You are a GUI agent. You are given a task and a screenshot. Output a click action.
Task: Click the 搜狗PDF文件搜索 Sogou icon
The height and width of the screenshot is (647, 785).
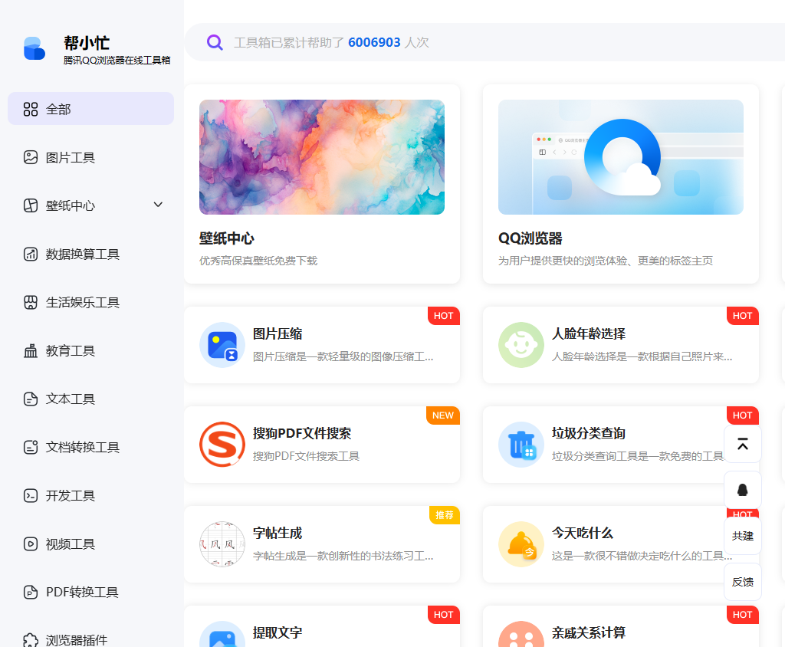(x=222, y=445)
